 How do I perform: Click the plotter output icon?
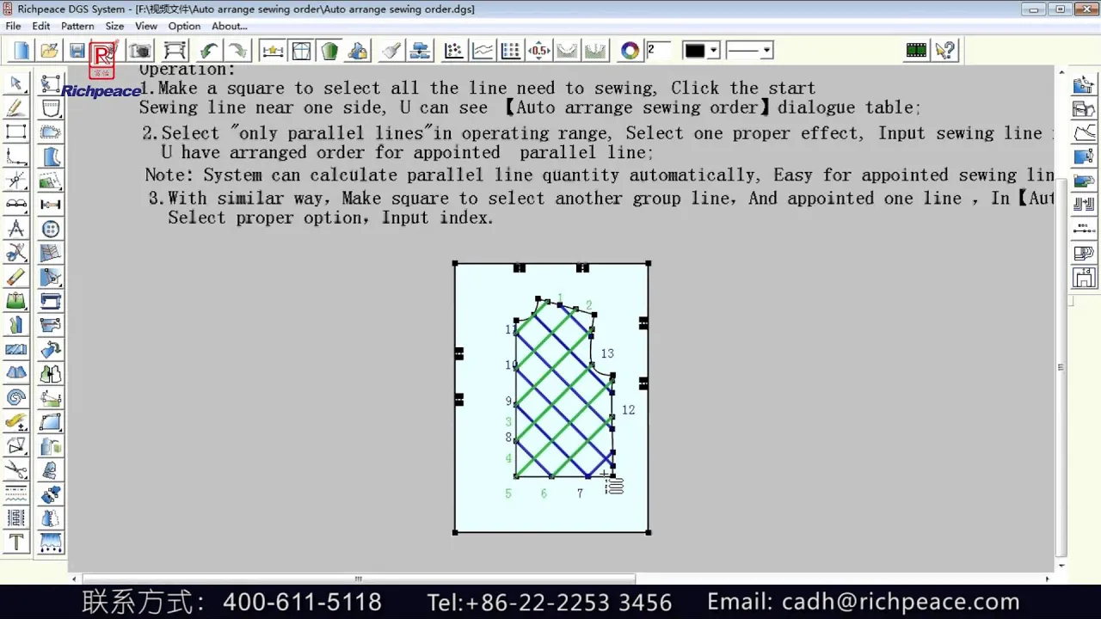[175, 51]
